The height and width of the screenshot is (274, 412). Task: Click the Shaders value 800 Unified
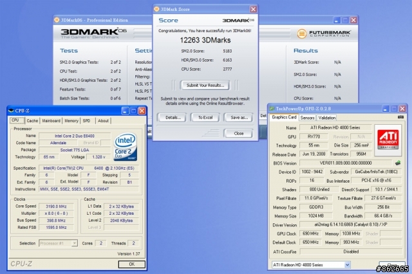pos(319,189)
